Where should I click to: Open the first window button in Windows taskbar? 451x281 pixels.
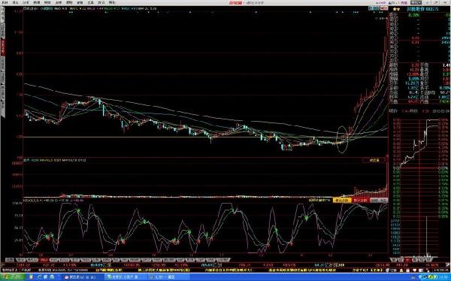(x=82, y=277)
